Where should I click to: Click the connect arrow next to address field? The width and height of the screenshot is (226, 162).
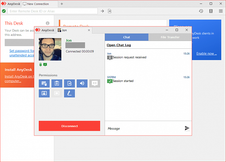point(102,11)
